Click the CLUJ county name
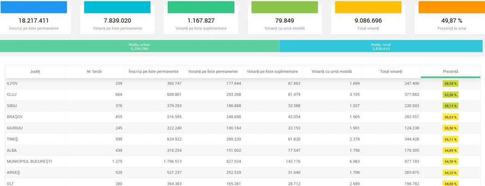Viewport: 485px width, 186px height. coord(11,95)
